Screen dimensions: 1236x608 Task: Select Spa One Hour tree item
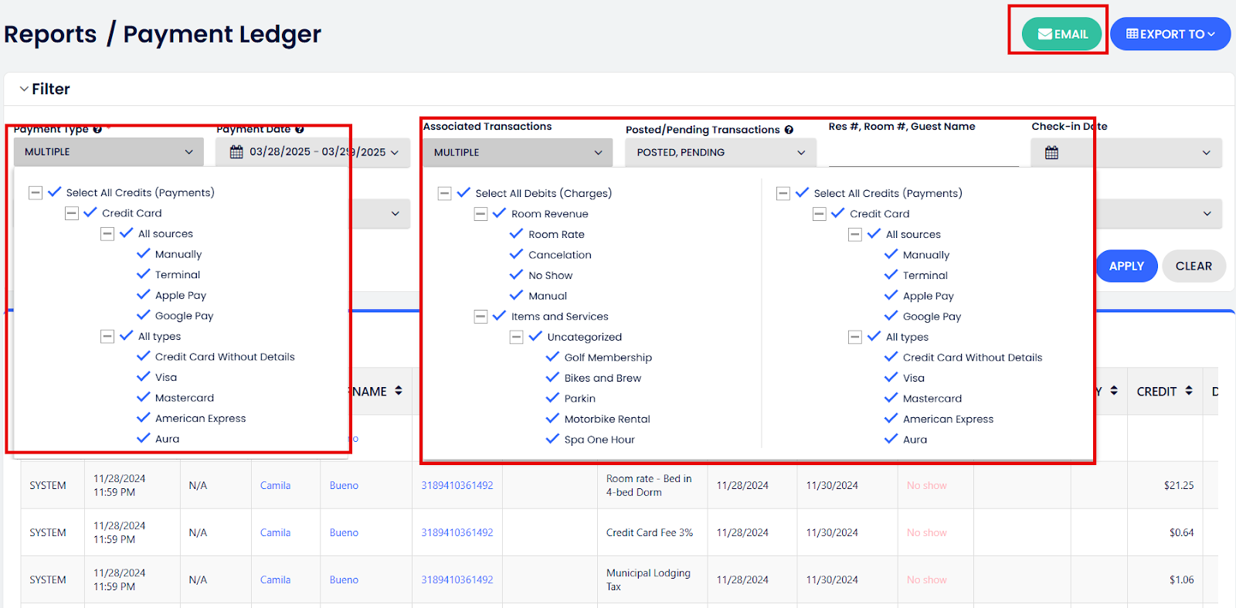(x=599, y=440)
